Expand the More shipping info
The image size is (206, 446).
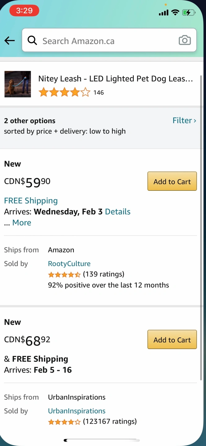22,223
